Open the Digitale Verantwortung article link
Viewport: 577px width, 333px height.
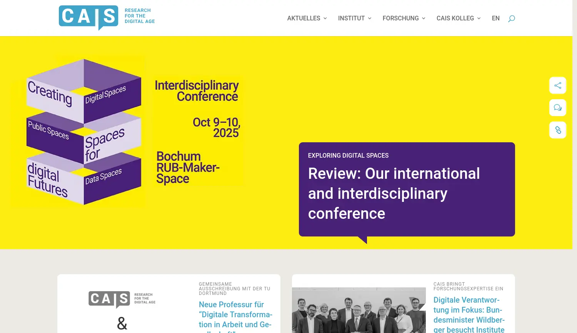coord(469,315)
